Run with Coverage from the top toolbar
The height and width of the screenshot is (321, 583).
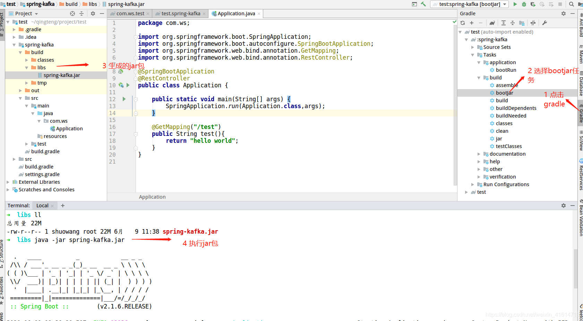click(x=533, y=4)
